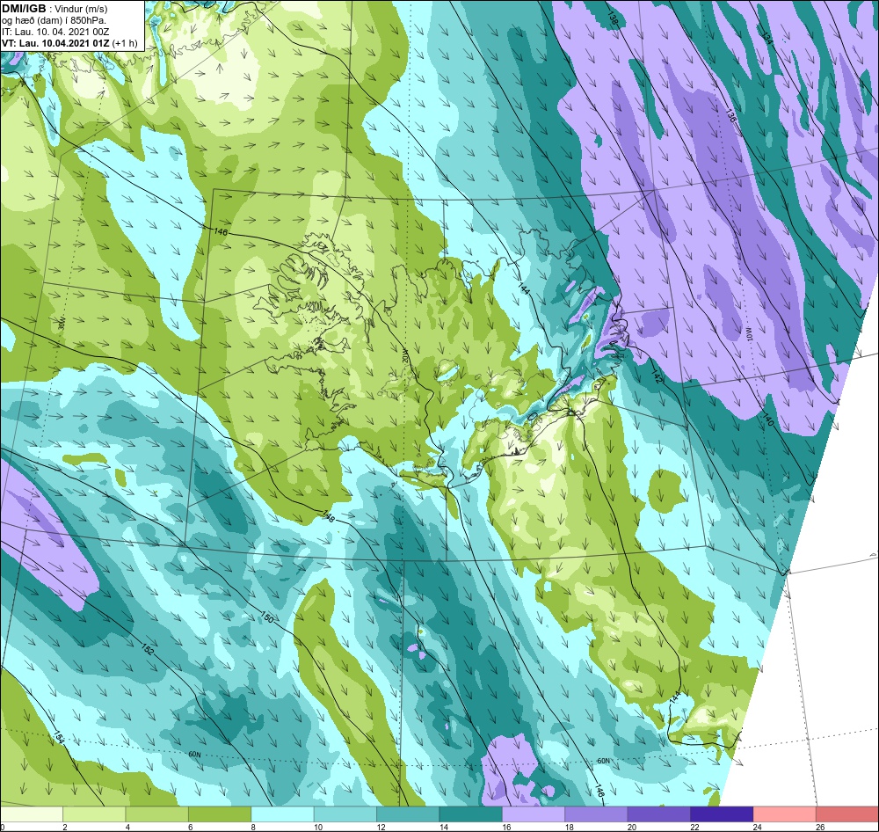Click the '144' contour label over northeast Iceland
This screenshot has height=832, width=879.
tap(525, 289)
